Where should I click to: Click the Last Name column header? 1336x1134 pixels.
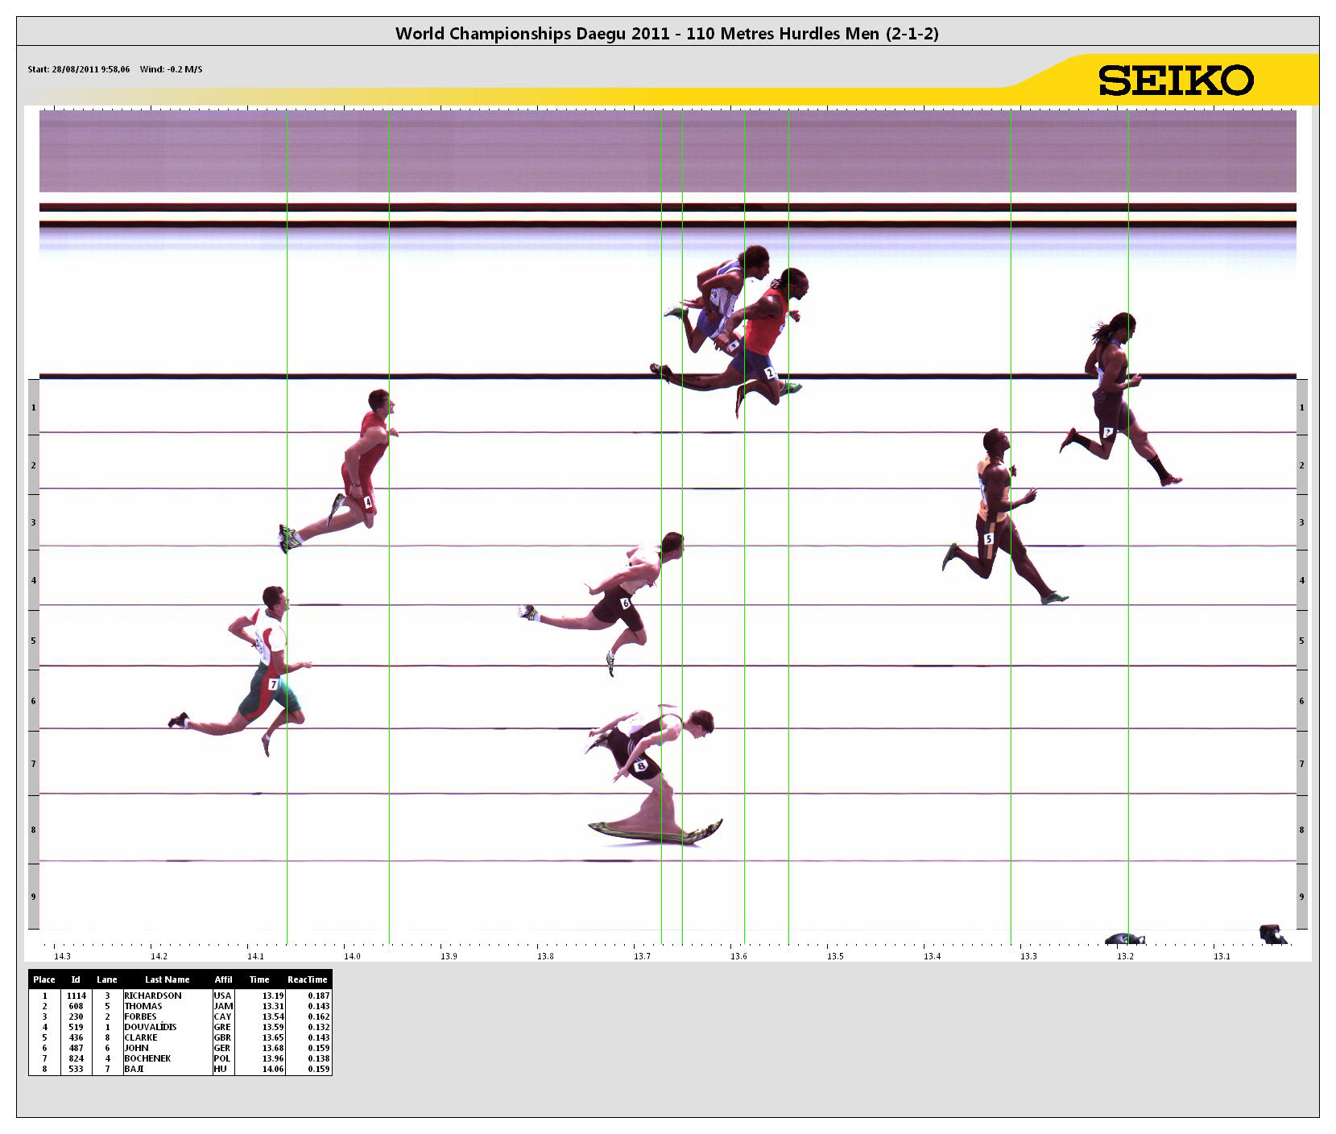(x=167, y=979)
